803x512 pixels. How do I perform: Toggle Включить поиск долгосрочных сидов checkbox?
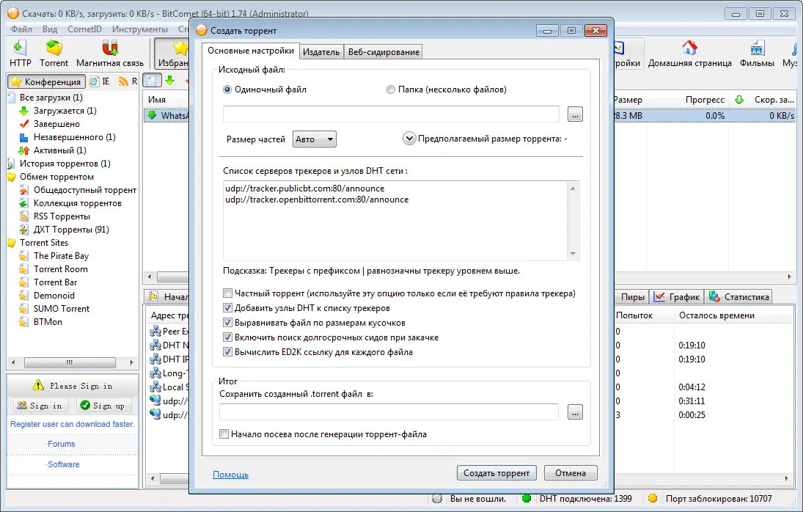point(228,337)
